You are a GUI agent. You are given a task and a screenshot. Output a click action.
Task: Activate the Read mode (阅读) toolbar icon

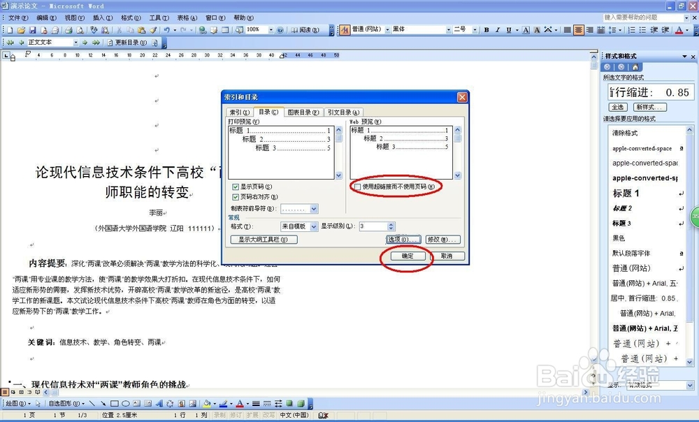click(x=305, y=30)
